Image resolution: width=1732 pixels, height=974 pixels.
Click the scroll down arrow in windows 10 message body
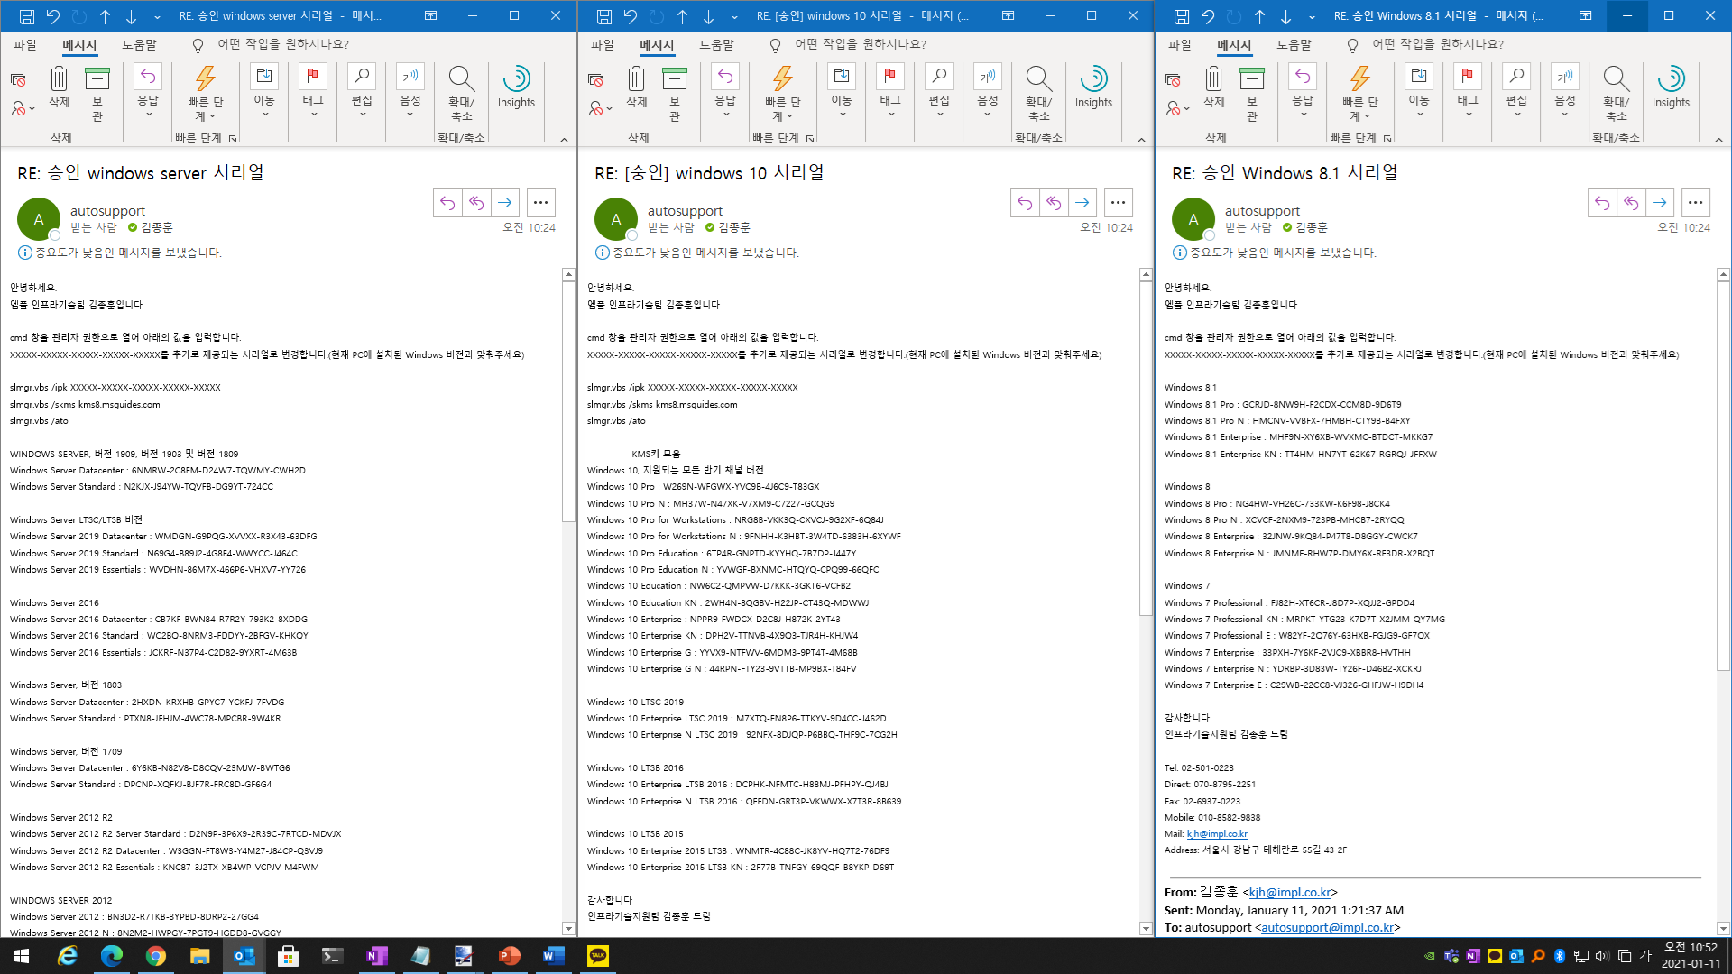[x=1146, y=928]
